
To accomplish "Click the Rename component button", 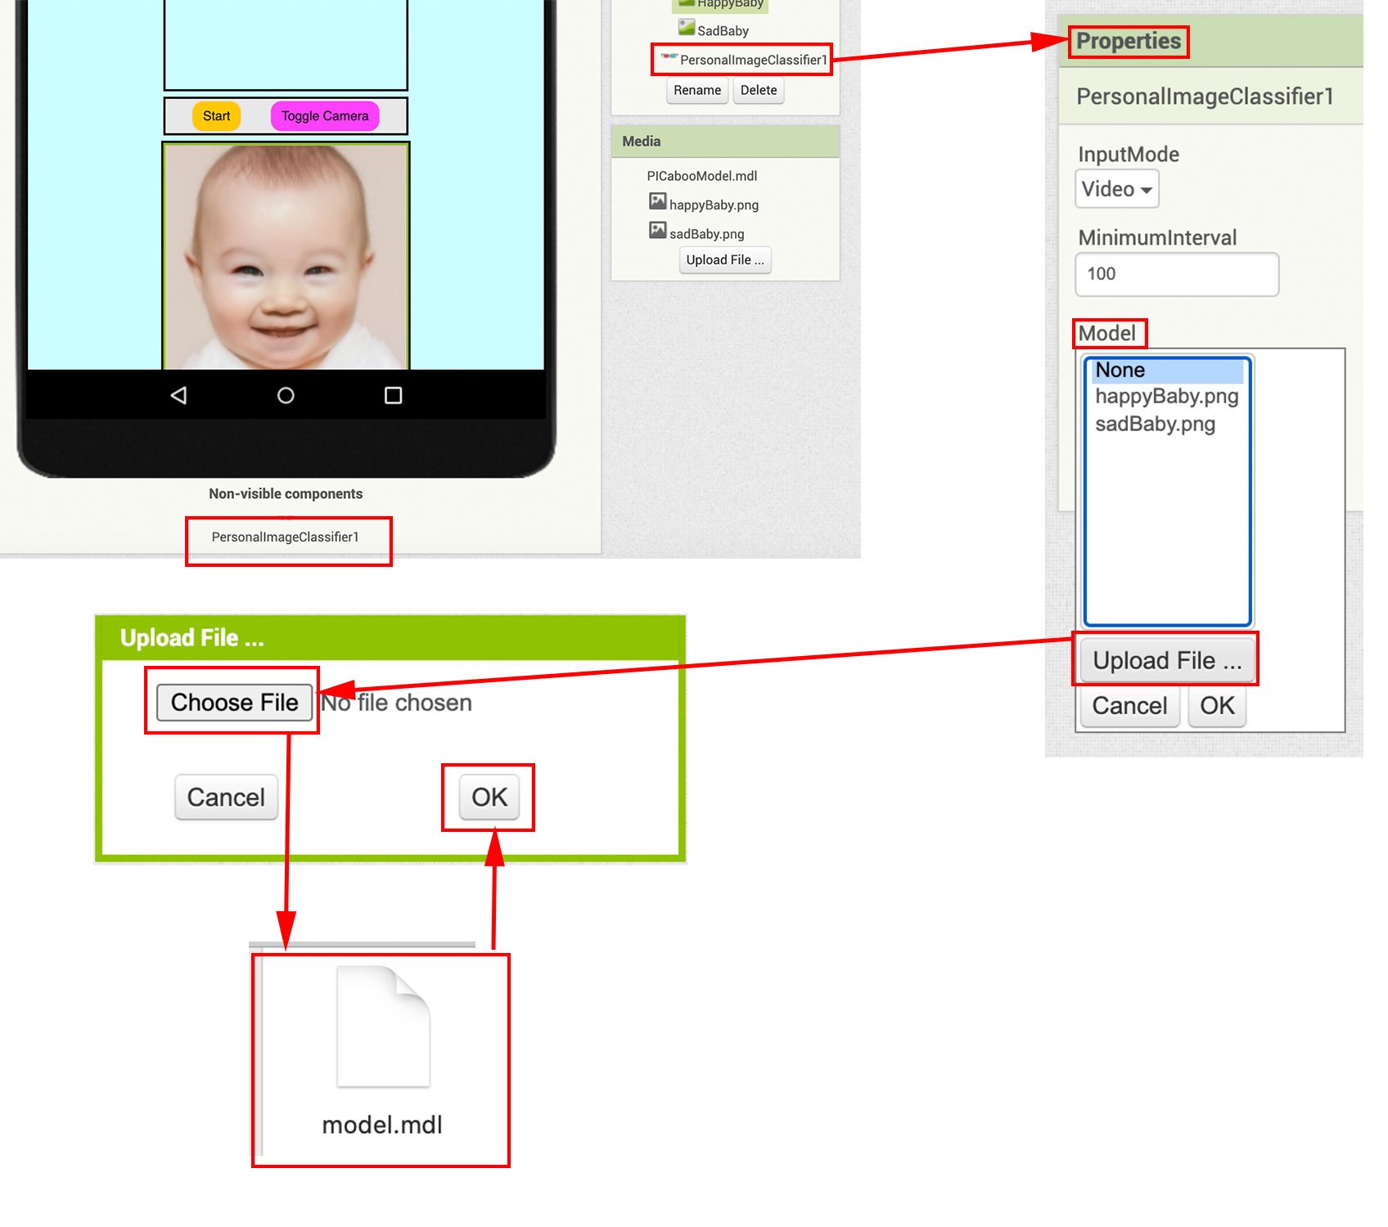I will [697, 90].
